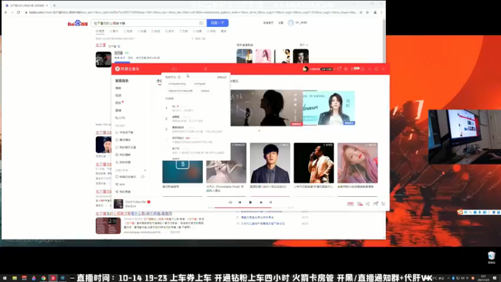Open Recycle Bin on desktop
The width and height of the screenshot is (501, 282).
[x=492, y=258]
